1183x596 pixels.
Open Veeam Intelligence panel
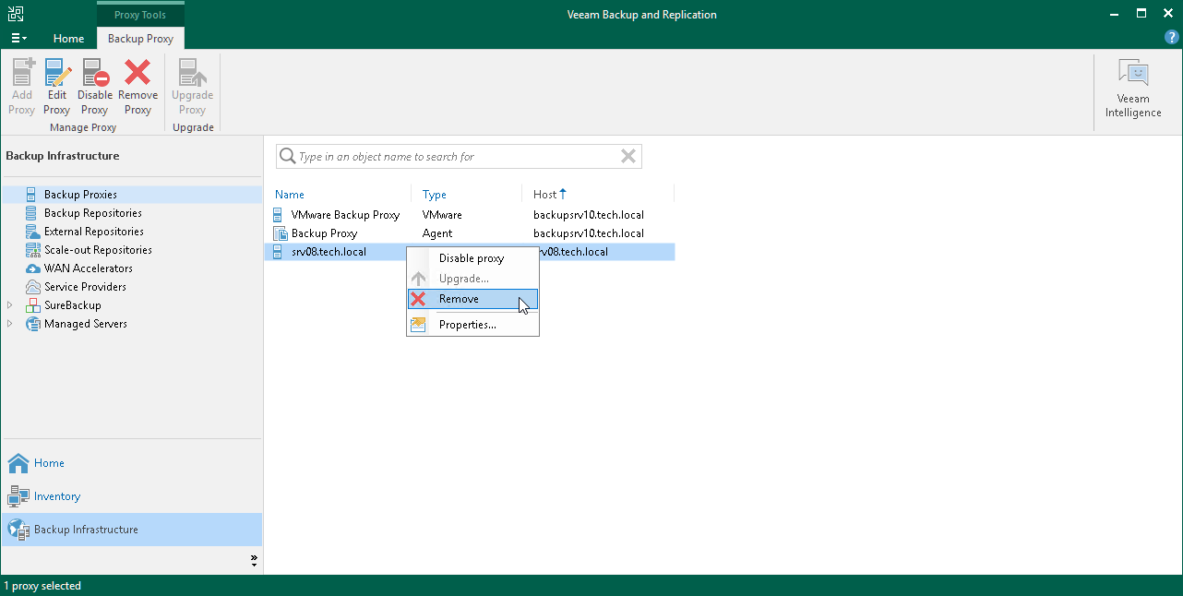tap(1133, 89)
